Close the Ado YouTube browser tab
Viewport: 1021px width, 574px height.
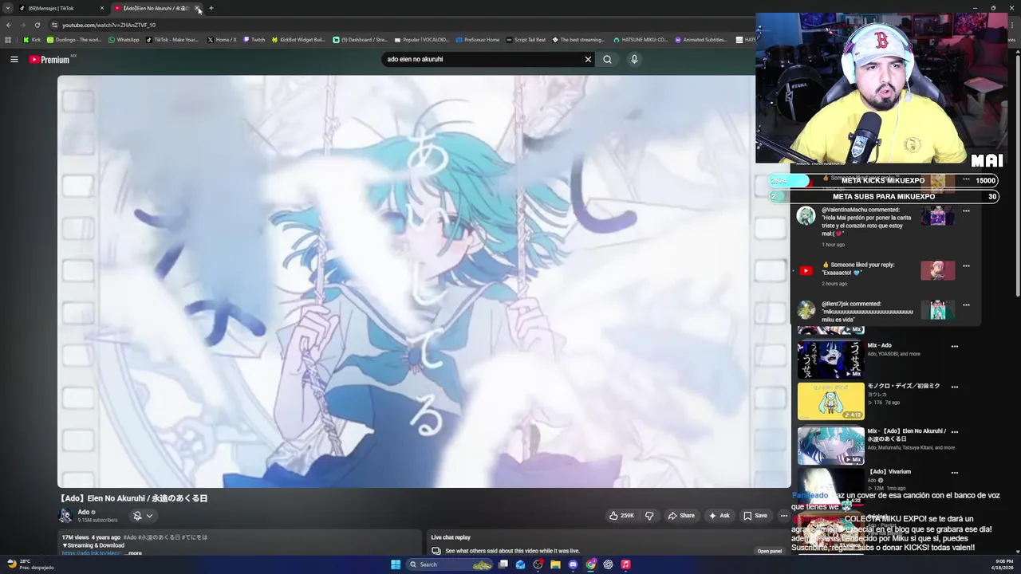pos(197,8)
